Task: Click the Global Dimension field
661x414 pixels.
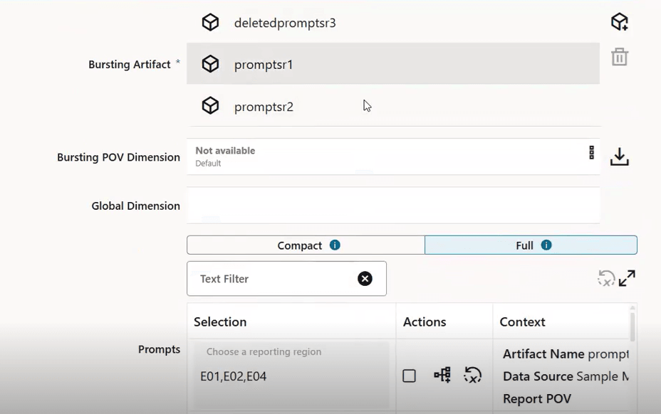Action: pyautogui.click(x=393, y=206)
